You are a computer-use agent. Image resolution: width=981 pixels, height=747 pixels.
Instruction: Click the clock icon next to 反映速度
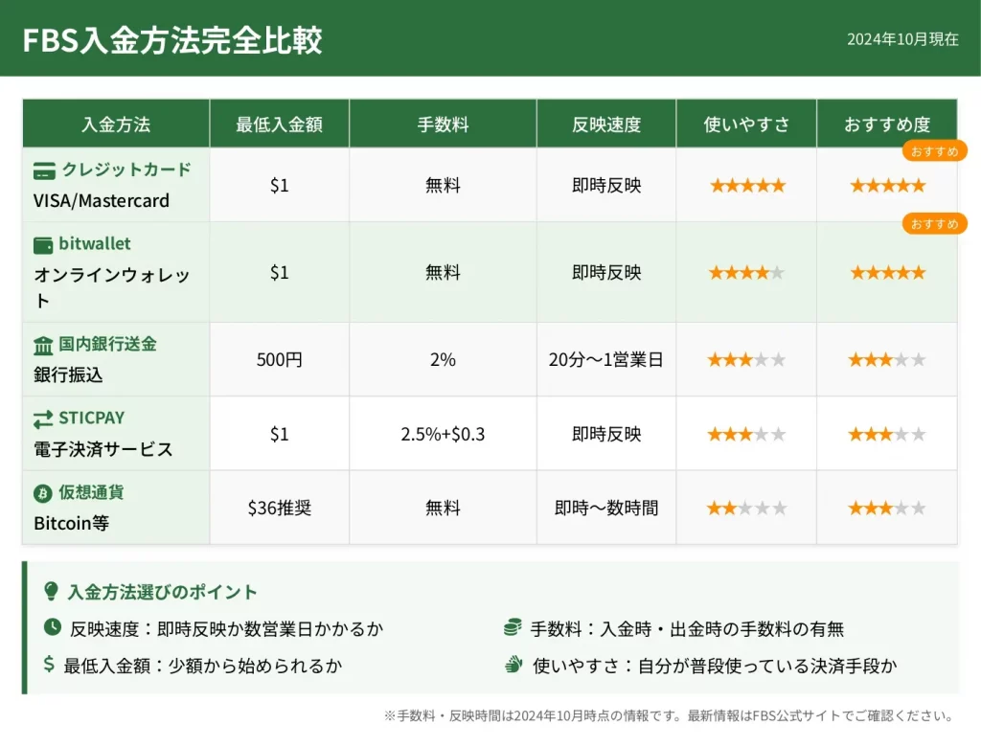tap(52, 628)
